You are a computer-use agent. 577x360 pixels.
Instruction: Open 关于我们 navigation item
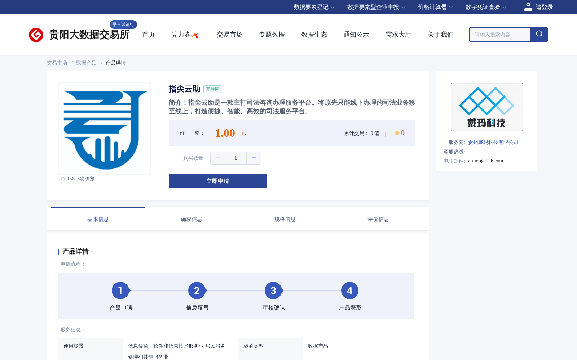(441, 35)
